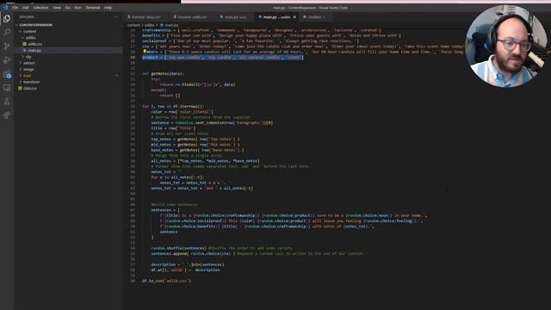The height and width of the screenshot is (310, 551).
Task: Select adlib.csv file in Explorer
Action: click(x=34, y=44)
